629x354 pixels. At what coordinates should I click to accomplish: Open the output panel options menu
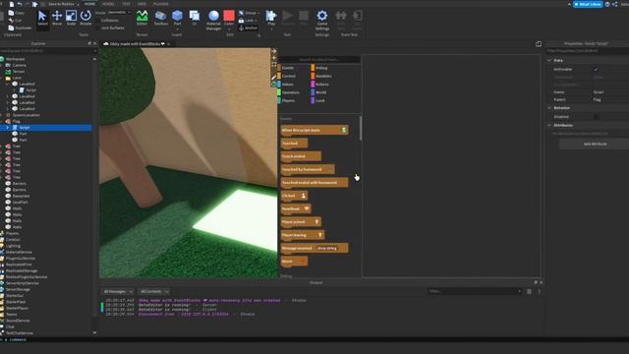[540, 291]
